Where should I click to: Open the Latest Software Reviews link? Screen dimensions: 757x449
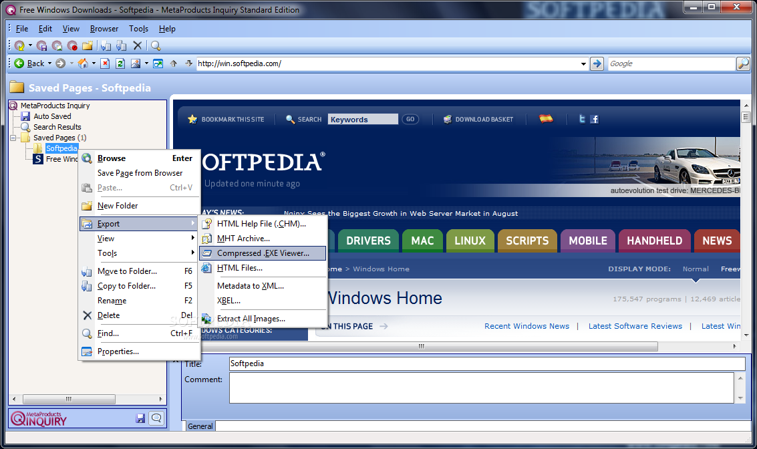coord(635,326)
